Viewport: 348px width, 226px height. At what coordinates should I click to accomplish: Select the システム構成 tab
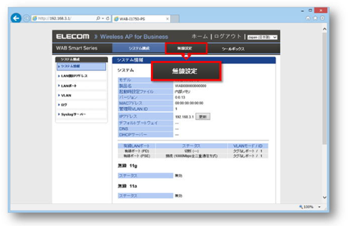pyautogui.click(x=139, y=49)
